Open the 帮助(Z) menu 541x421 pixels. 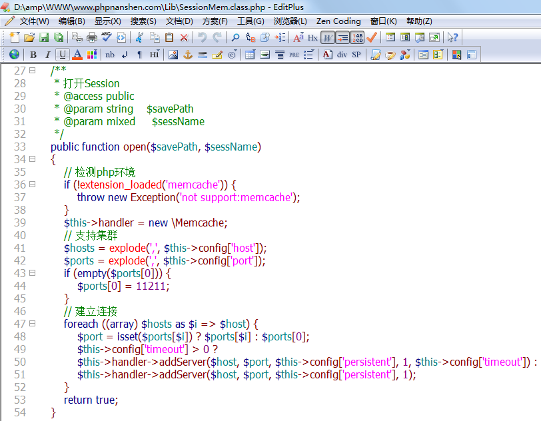[419, 21]
